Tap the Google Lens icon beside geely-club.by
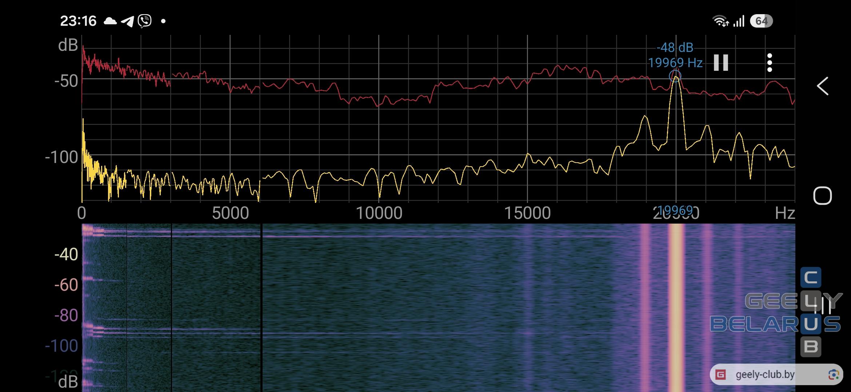Viewport: 851px width, 392px height. click(x=834, y=375)
